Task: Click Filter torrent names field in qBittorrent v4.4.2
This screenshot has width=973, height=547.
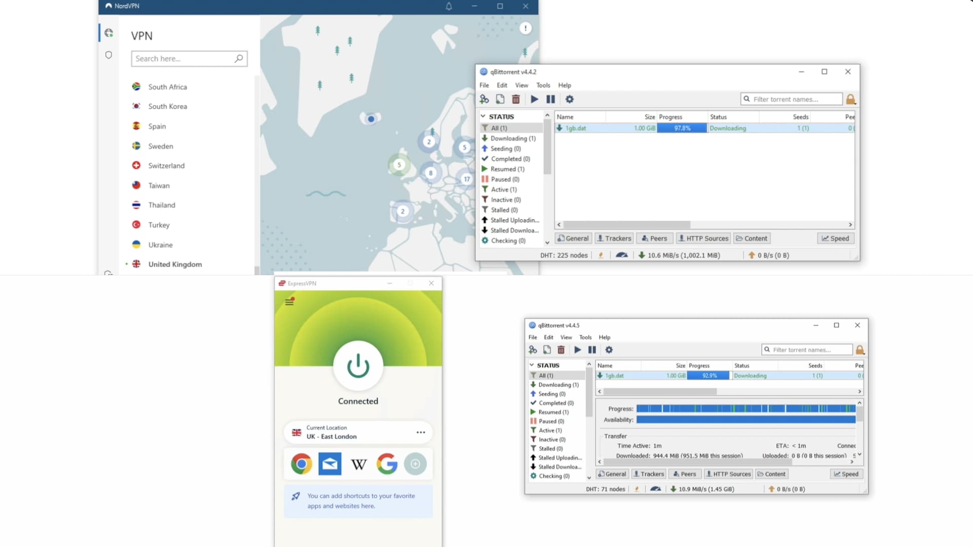Action: tap(792, 99)
